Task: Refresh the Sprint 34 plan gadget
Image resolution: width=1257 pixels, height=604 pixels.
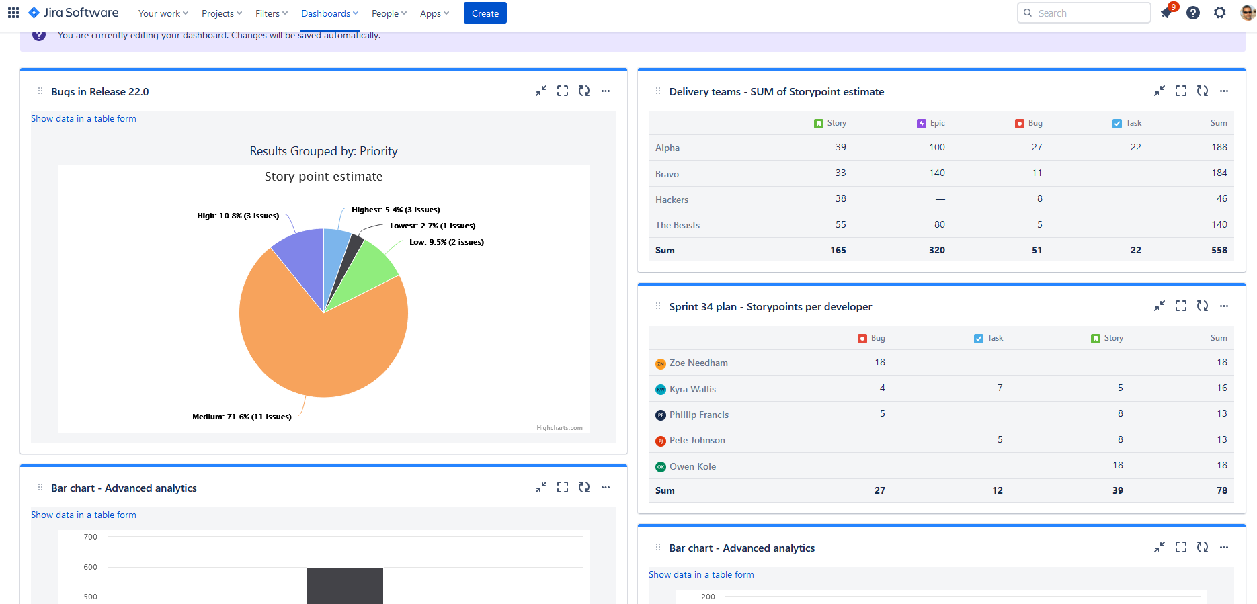Action: coord(1203,306)
